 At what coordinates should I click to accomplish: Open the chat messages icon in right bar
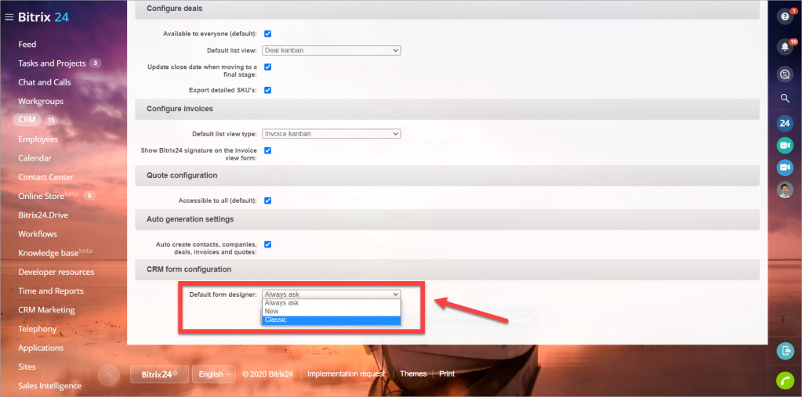coord(785,74)
